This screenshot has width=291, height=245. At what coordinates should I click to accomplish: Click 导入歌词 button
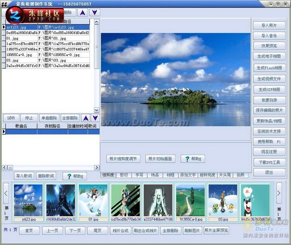point(24,176)
